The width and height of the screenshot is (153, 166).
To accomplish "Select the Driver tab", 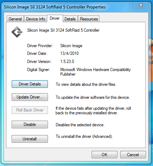I will coord(55,18).
